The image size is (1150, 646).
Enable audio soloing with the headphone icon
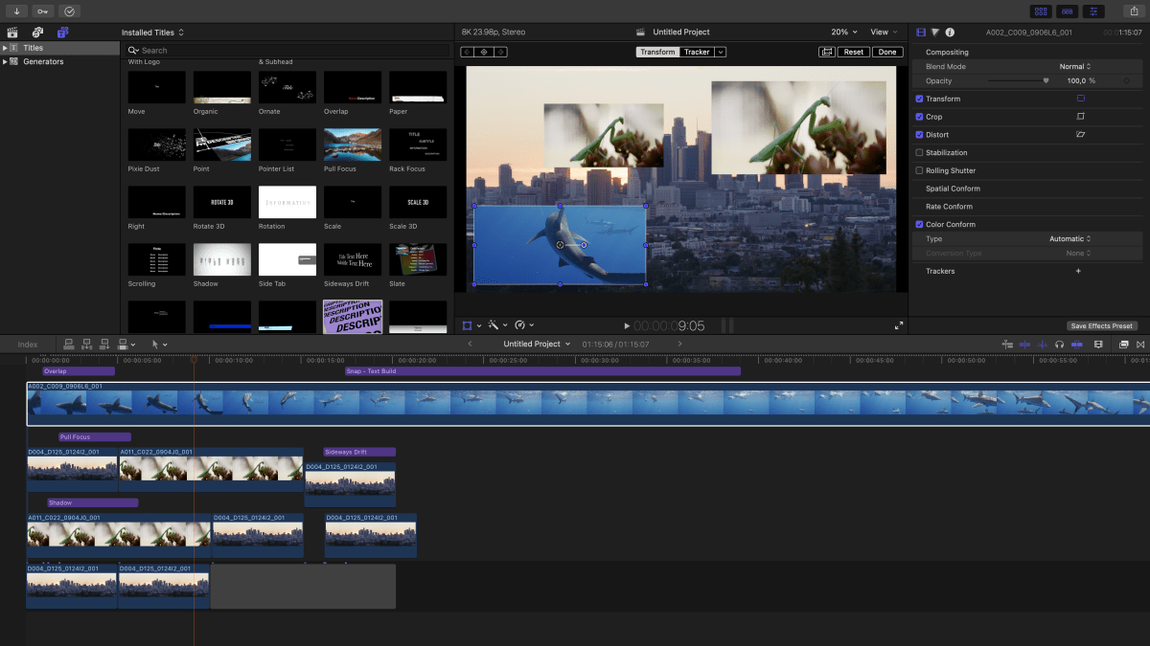click(x=1059, y=345)
